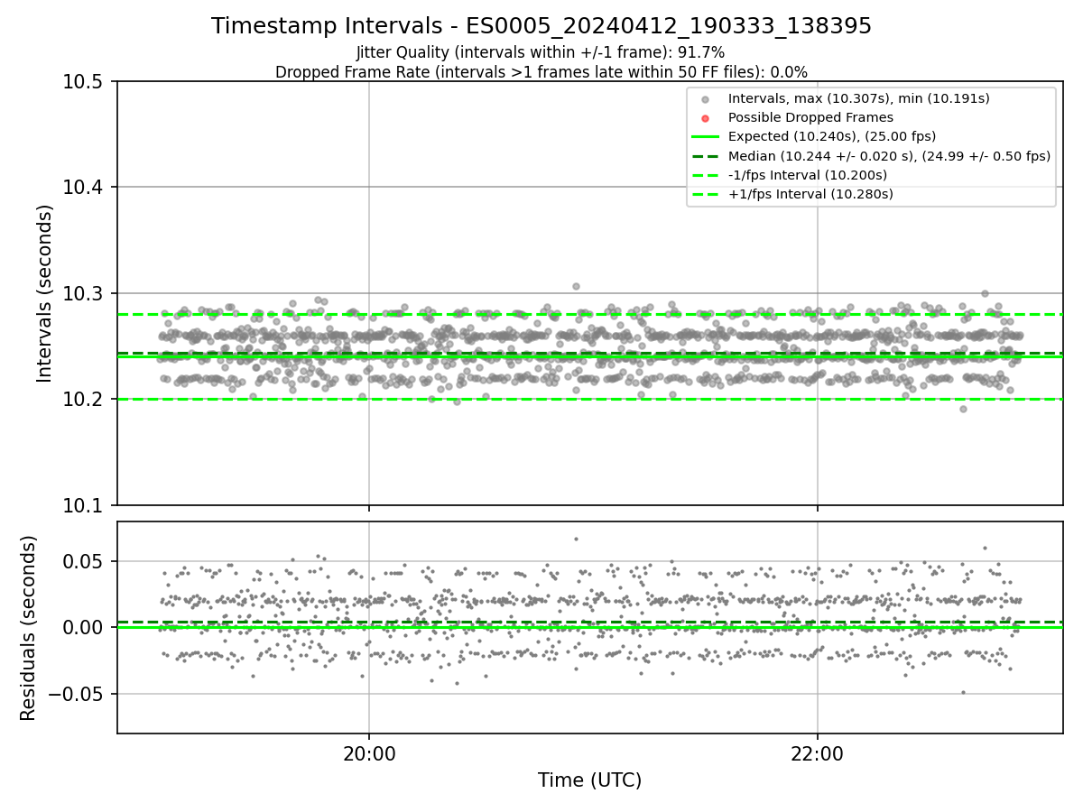Click legend entry '+1/fps Interval (10.280s)'
The height and width of the screenshot is (812, 1083).
[810, 194]
